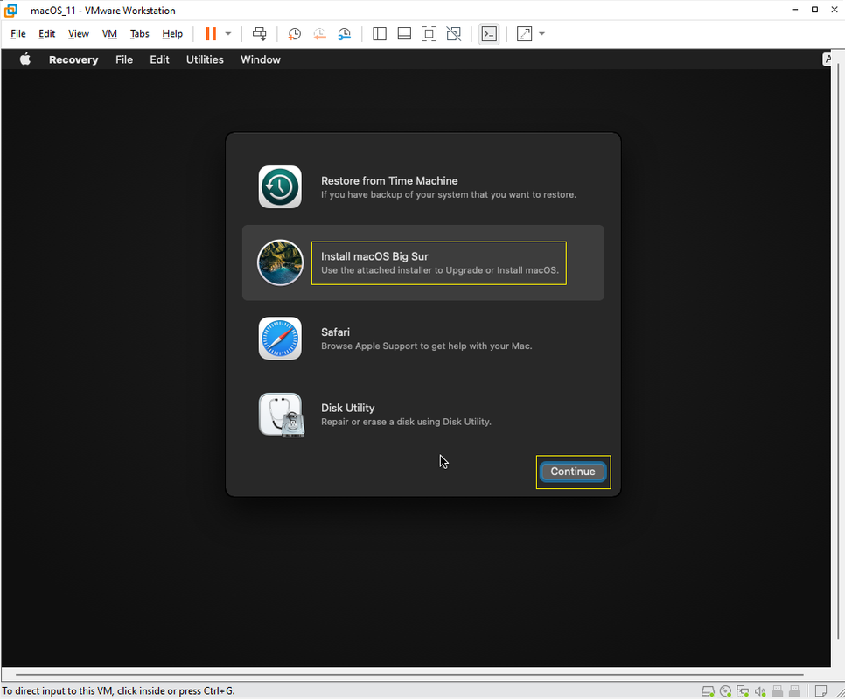The height and width of the screenshot is (700, 845).
Task: Maximize the VMware Workstation window
Action: point(815,10)
